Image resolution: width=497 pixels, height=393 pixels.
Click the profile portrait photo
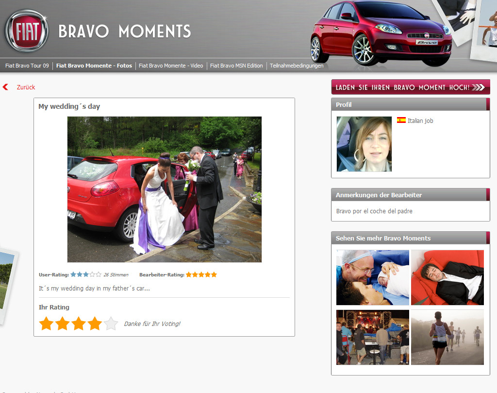tap(364, 144)
